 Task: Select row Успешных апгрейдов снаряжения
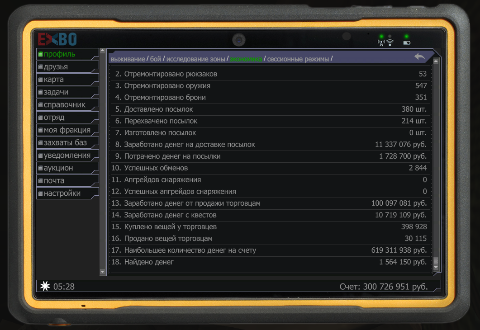tap(270, 192)
